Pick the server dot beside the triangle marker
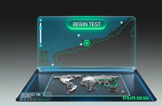 point(81,44)
